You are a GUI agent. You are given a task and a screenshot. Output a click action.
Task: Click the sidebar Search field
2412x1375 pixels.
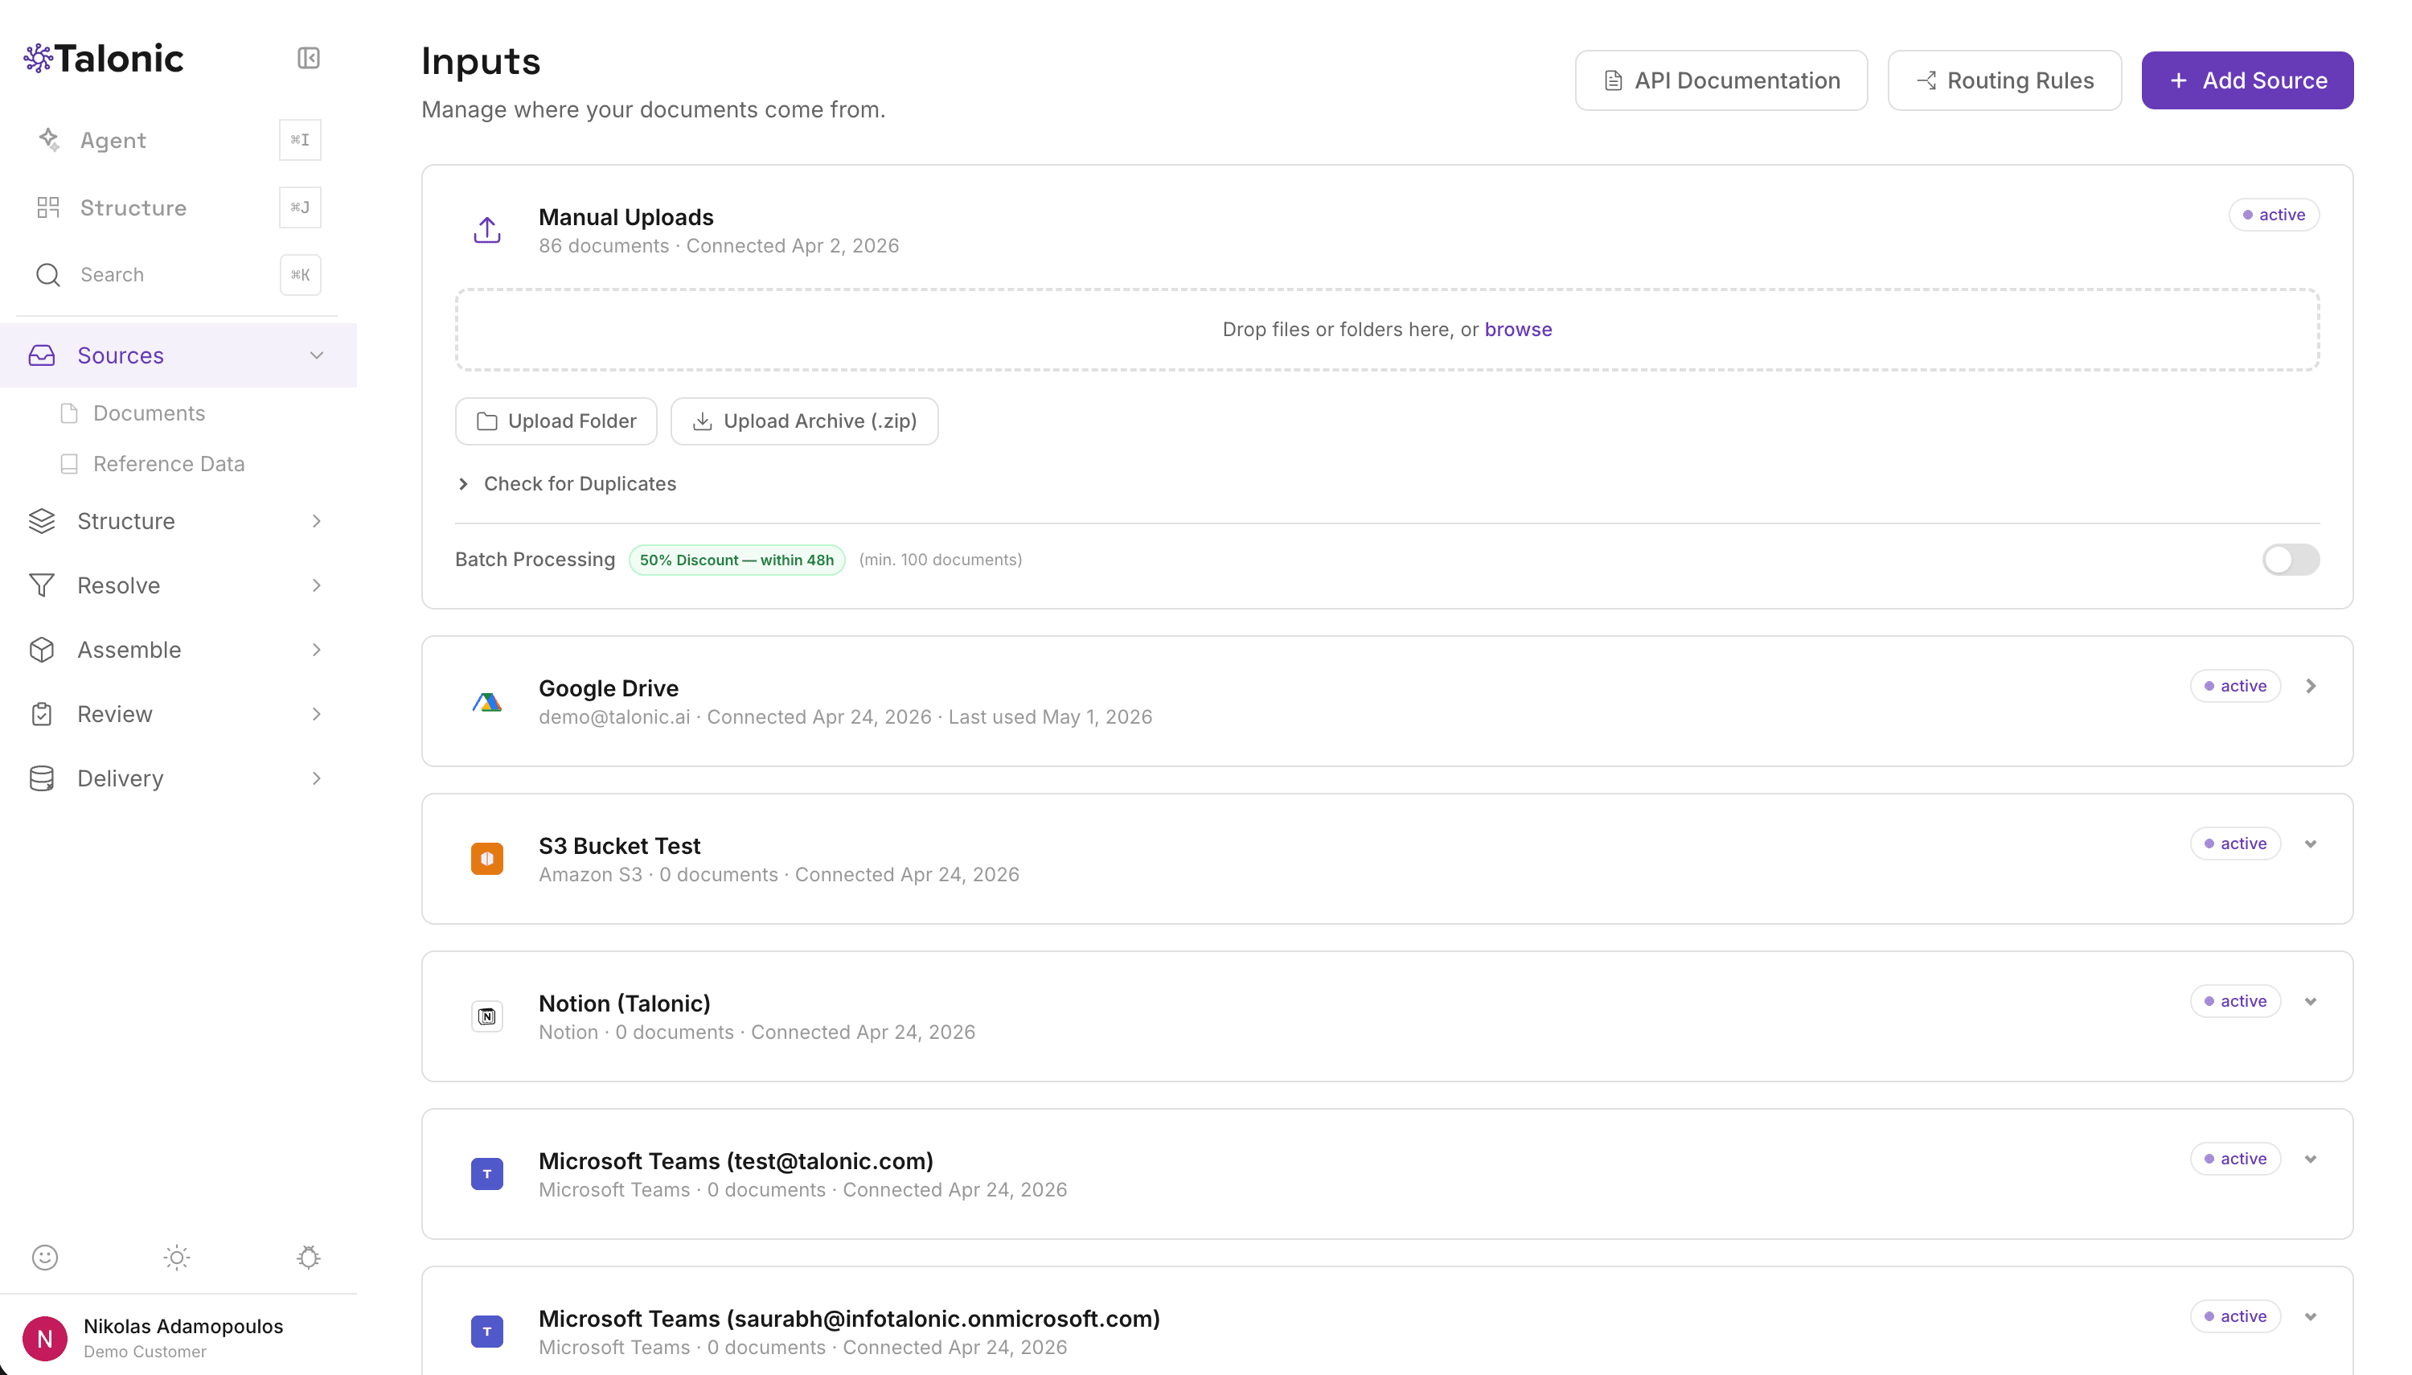178,275
